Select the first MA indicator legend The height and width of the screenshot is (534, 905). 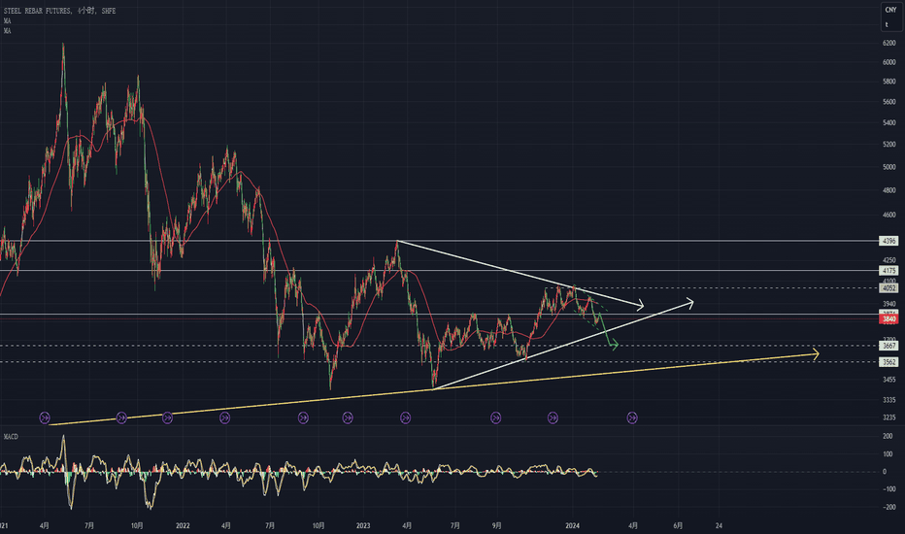(7, 20)
